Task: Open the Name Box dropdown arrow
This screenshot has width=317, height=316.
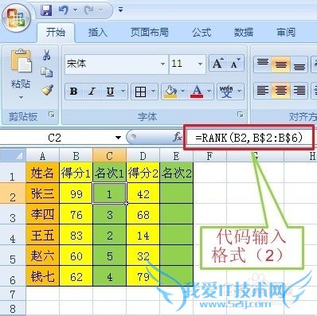Action: (118, 138)
